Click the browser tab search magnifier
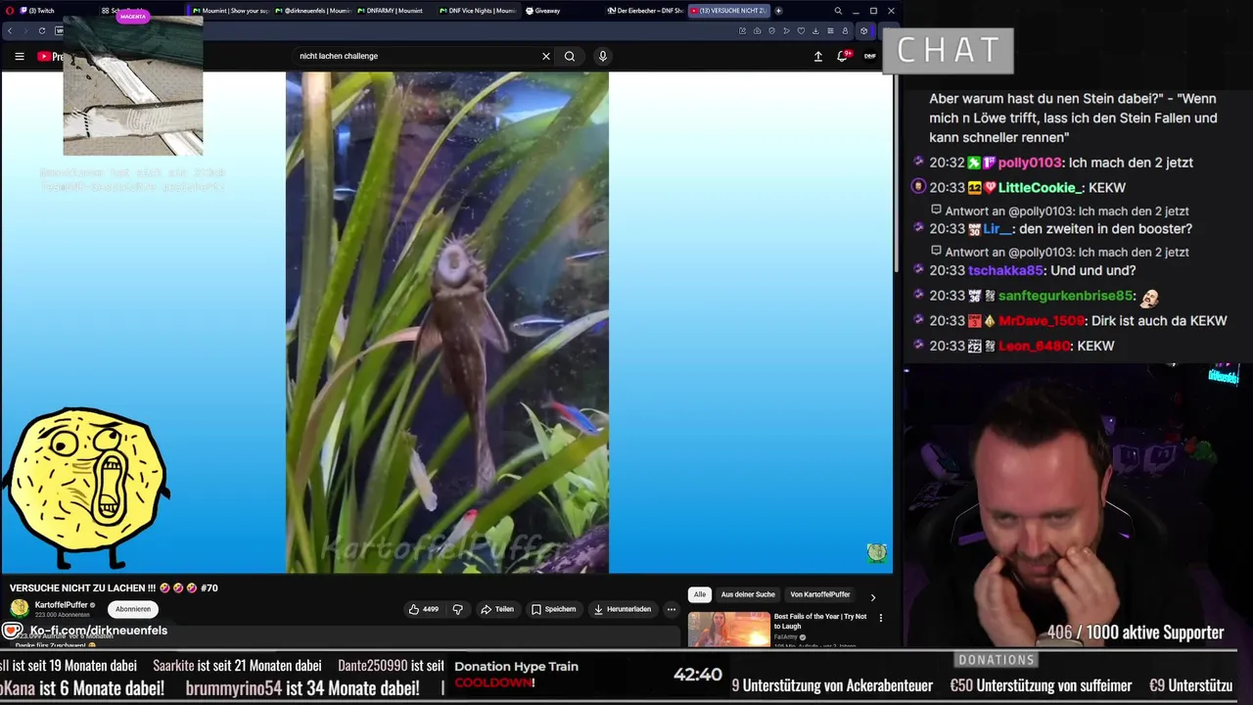This screenshot has width=1253, height=705. (x=838, y=11)
